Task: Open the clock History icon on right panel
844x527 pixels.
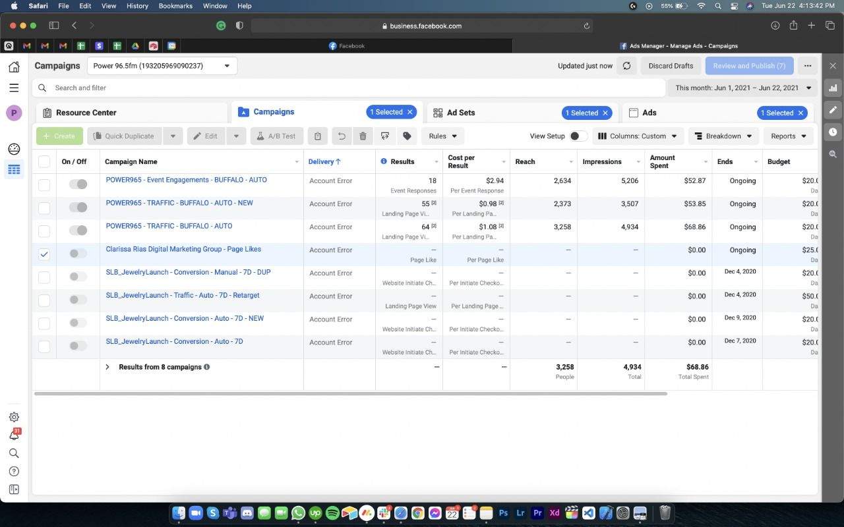Action: coord(833,132)
